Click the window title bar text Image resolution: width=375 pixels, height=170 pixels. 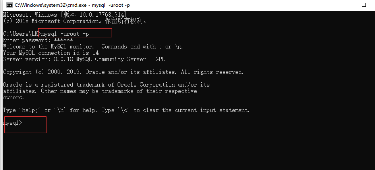click(x=72, y=5)
